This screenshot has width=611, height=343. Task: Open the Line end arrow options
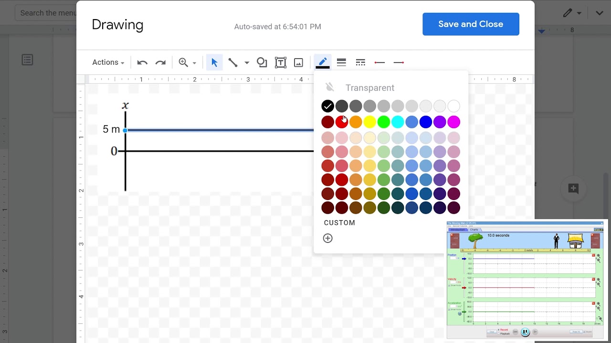(x=399, y=62)
